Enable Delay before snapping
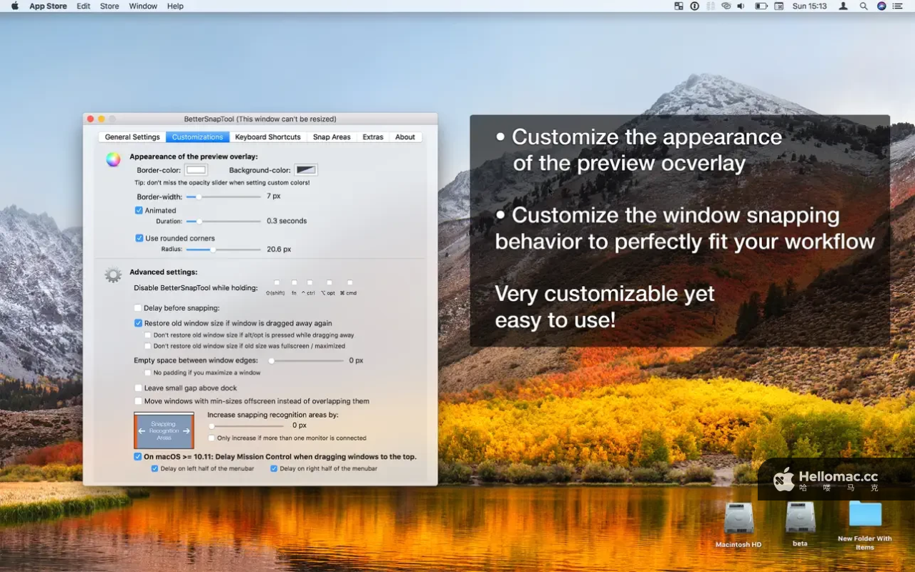The height and width of the screenshot is (572, 915). [138, 308]
